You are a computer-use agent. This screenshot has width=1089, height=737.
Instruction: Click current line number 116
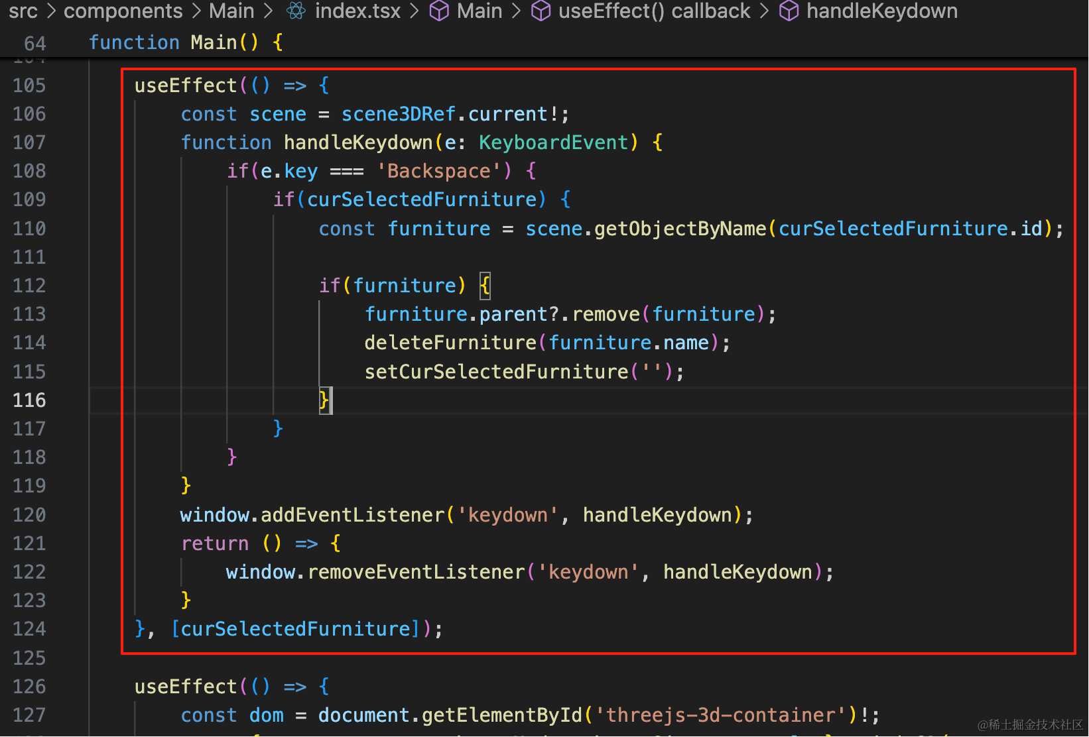click(x=29, y=400)
